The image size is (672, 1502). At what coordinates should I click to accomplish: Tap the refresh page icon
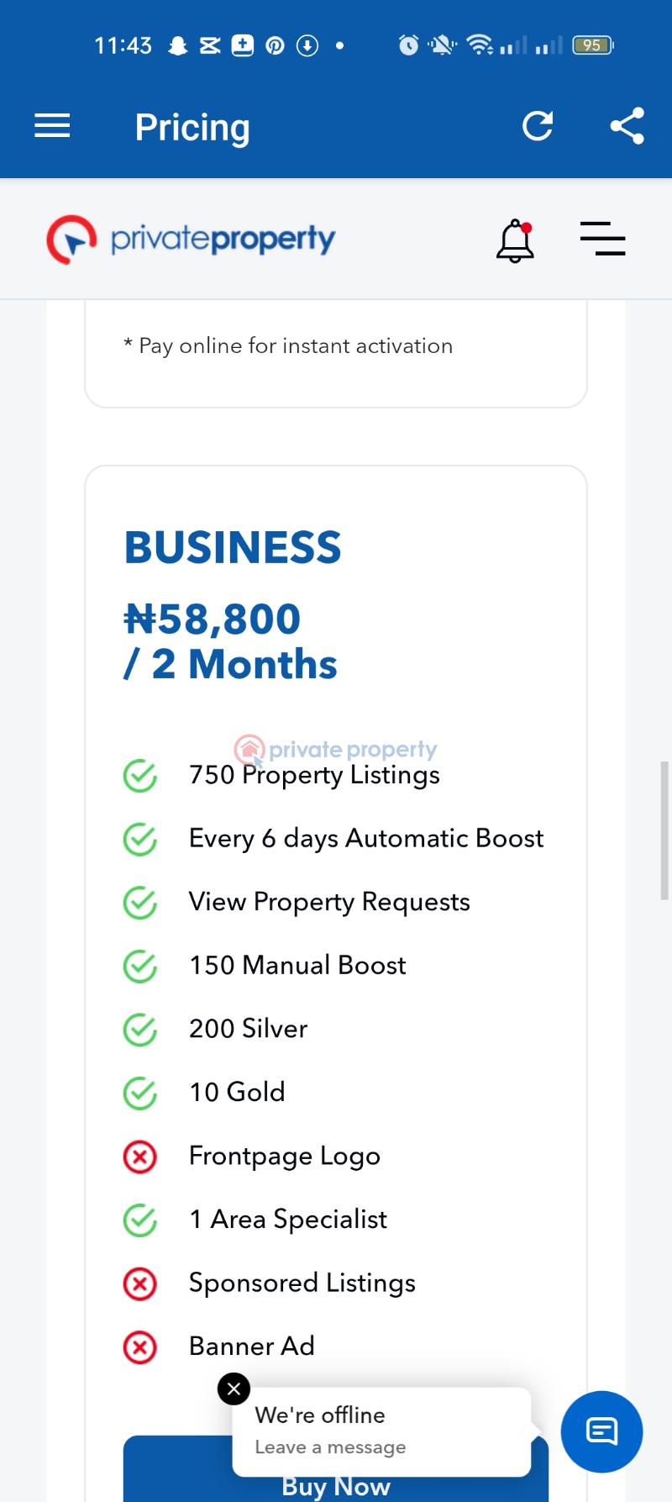538,127
